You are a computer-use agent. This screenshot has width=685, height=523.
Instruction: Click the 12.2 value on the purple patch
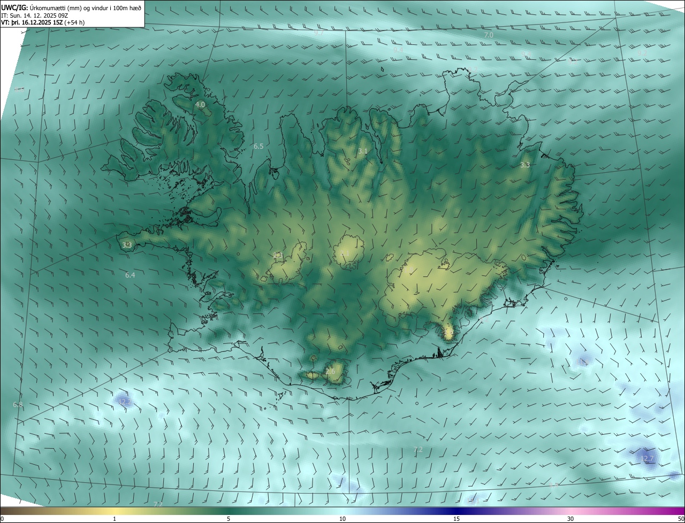[125, 402]
